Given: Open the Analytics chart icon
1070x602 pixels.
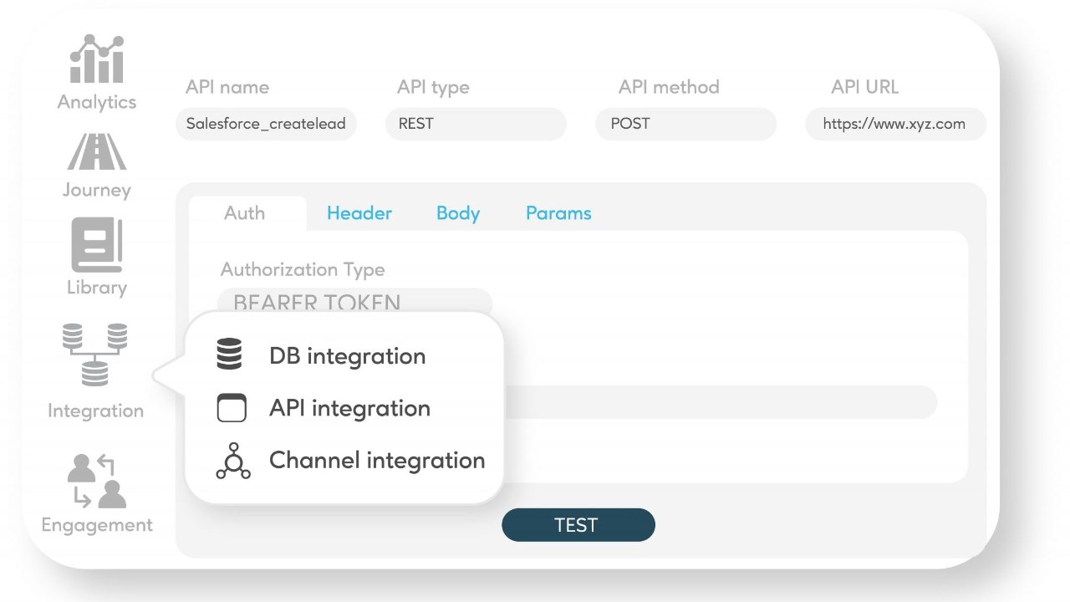Looking at the screenshot, I should coord(97,60).
